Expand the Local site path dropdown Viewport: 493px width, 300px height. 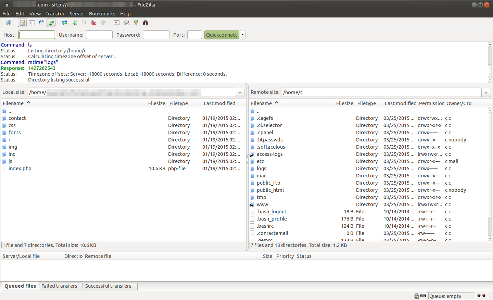(240, 92)
